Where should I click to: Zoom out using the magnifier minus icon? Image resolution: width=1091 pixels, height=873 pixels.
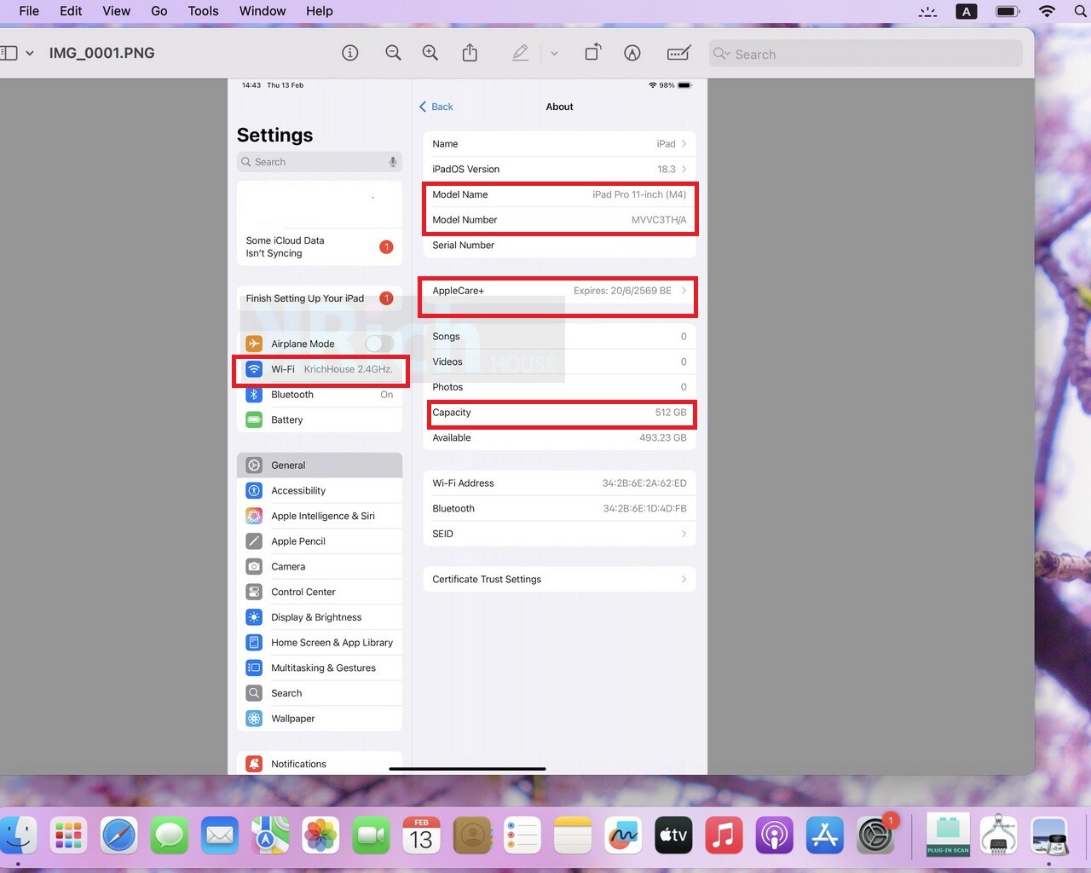(x=393, y=53)
